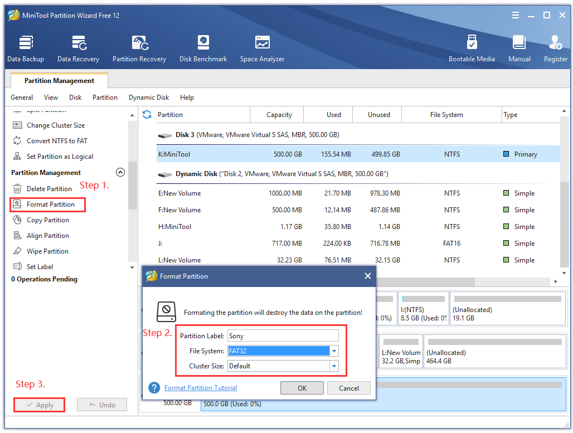Click the horizontal scroll right arrow
The height and width of the screenshot is (433, 573).
556,281
